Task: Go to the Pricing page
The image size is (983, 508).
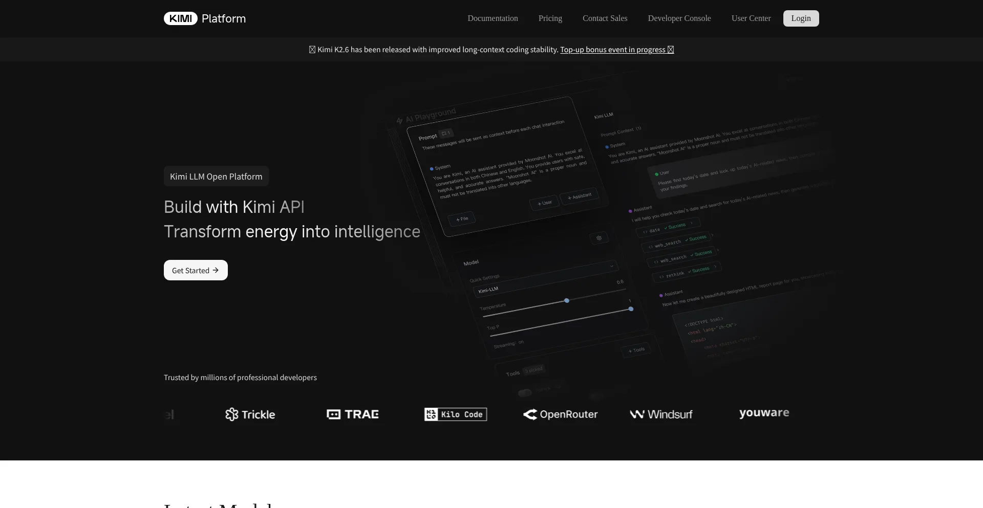Action: [x=550, y=18]
